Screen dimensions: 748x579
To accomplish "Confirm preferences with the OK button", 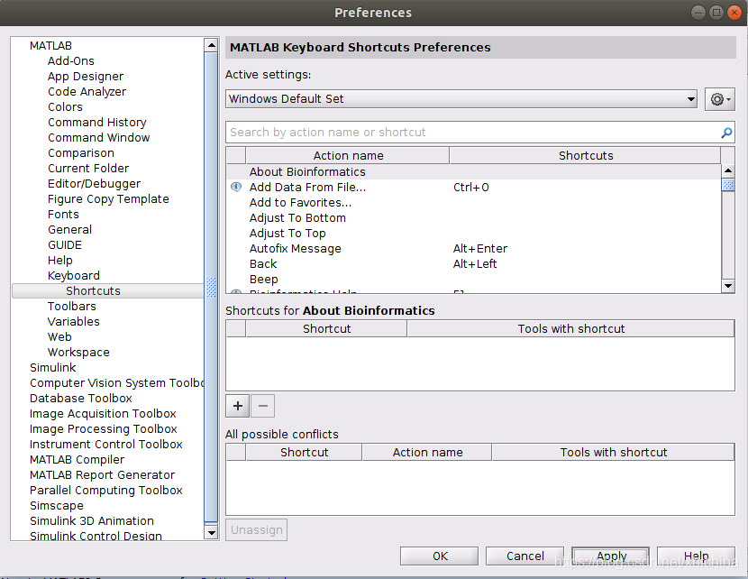I will [x=439, y=556].
